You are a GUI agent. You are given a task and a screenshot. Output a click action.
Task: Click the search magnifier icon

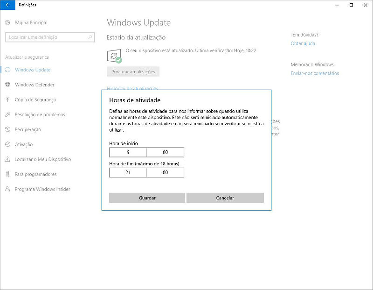[x=90, y=37]
